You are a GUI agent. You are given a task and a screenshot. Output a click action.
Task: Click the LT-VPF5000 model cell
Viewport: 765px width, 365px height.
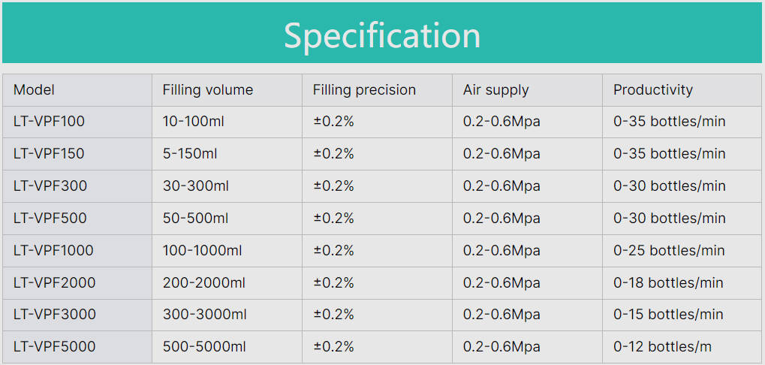(x=55, y=347)
